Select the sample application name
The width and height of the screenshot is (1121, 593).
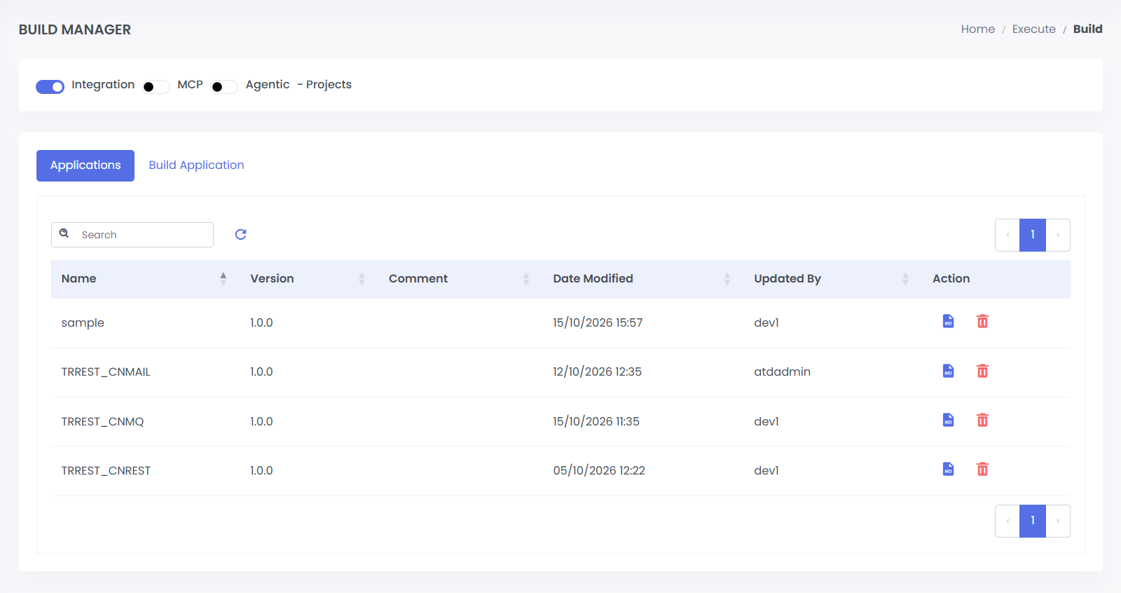[x=83, y=322]
